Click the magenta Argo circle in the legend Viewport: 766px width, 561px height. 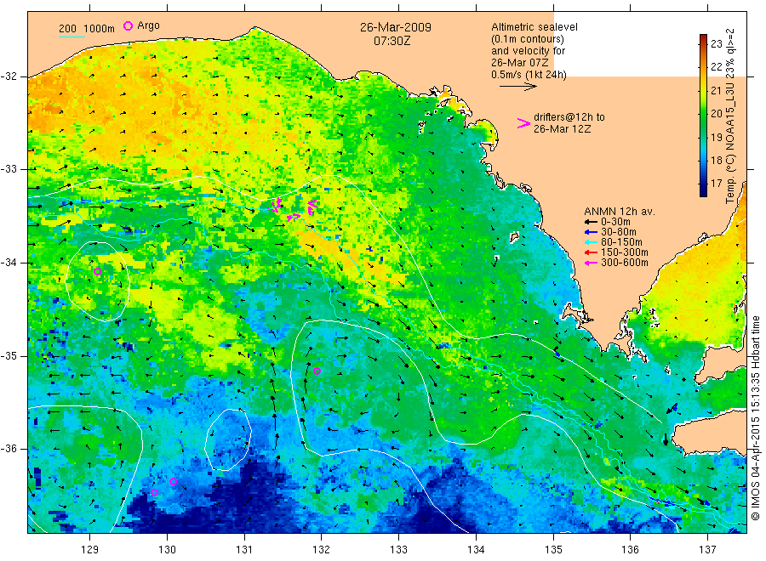pos(128,25)
